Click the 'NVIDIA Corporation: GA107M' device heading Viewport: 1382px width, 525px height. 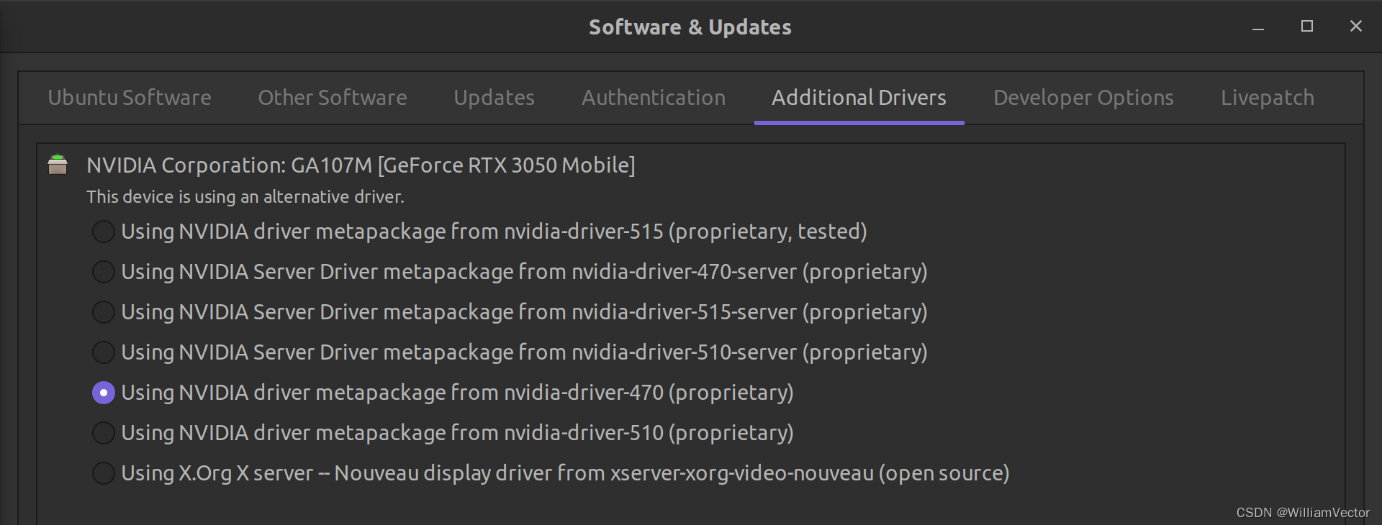coord(361,165)
